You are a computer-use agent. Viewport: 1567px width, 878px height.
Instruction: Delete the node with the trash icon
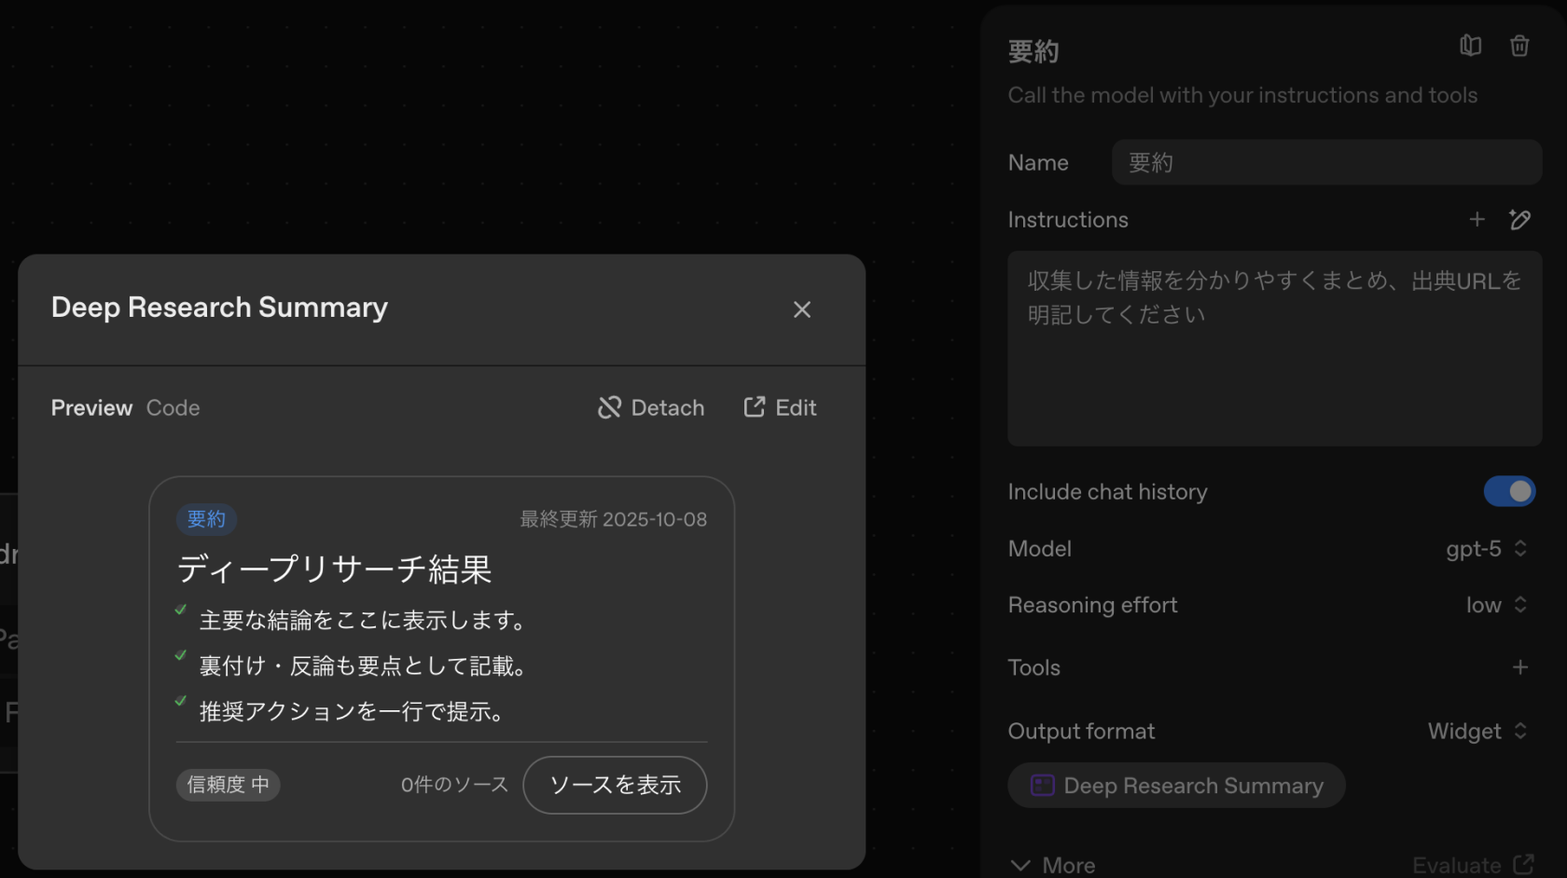pos(1519,46)
